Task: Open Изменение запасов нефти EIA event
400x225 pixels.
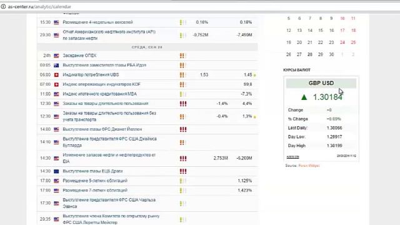Action: click(x=109, y=158)
